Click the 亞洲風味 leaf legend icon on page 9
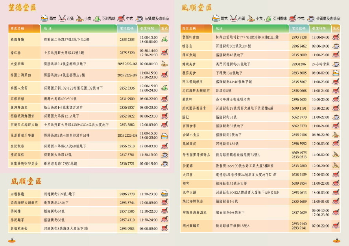 coord(268,18)
